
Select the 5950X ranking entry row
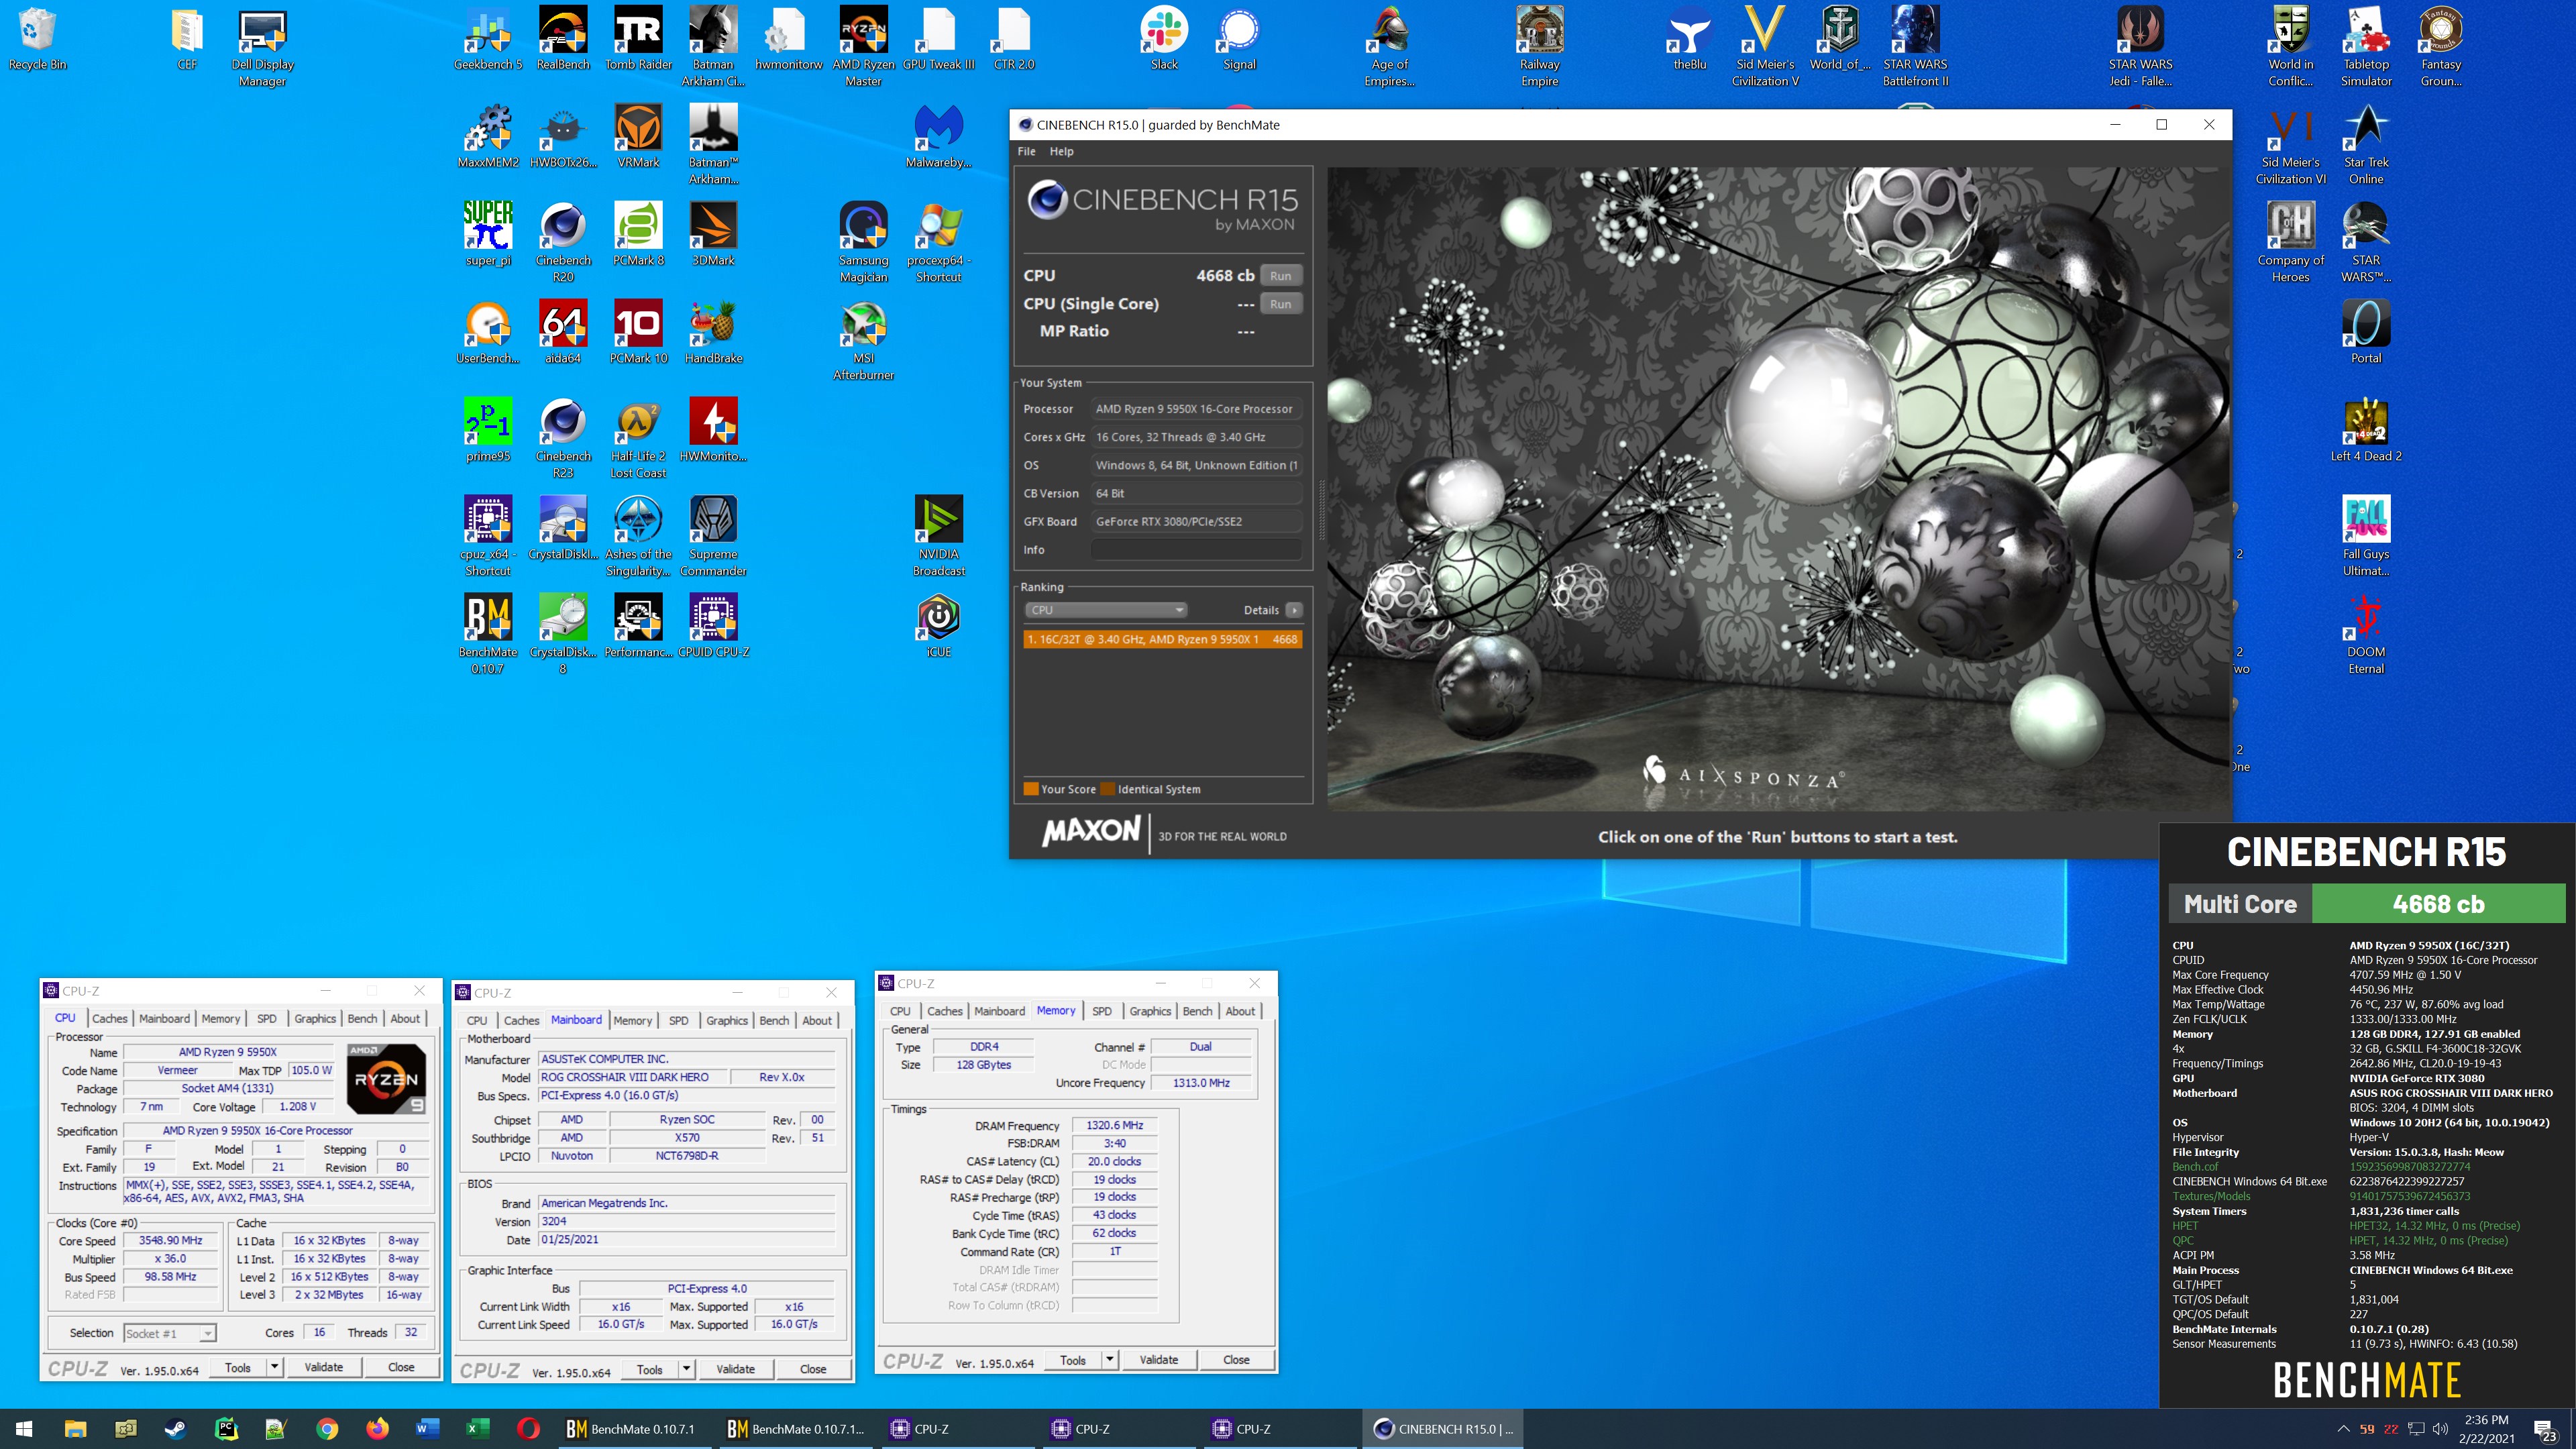[1162, 639]
